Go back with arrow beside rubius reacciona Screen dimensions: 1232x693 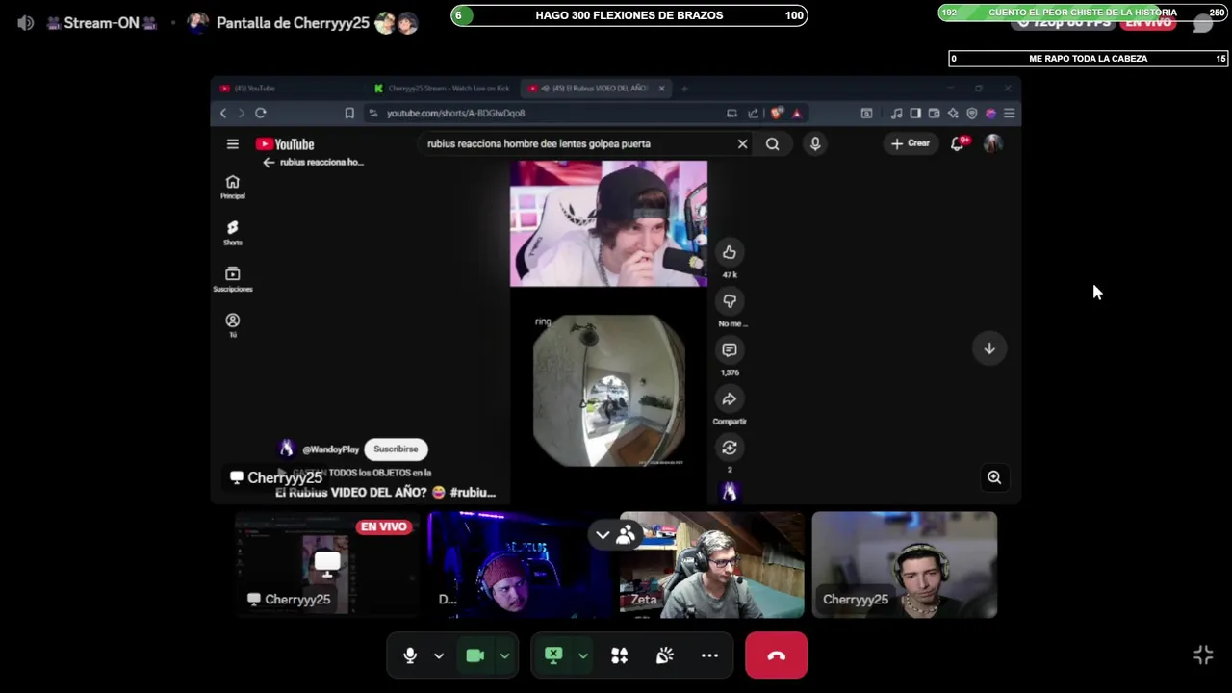(269, 162)
